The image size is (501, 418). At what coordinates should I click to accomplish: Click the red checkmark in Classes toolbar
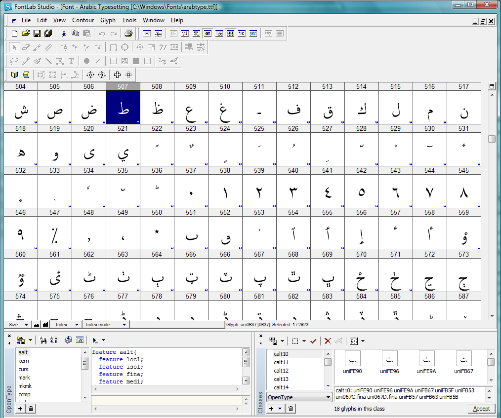313,341
